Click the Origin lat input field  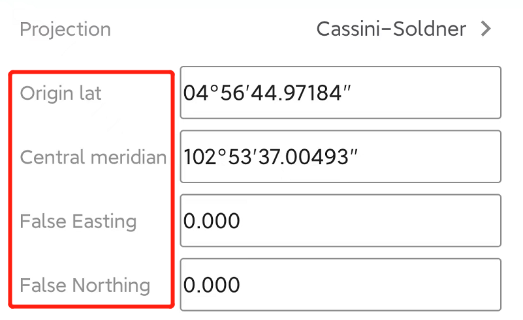(340, 93)
